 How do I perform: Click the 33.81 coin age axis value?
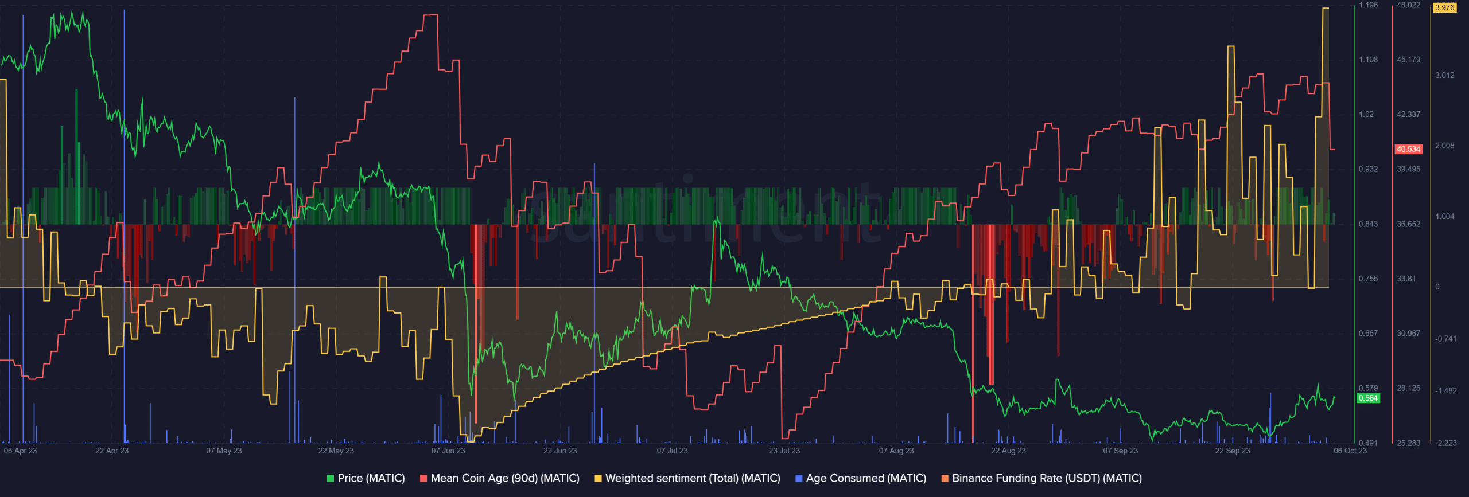(1406, 279)
